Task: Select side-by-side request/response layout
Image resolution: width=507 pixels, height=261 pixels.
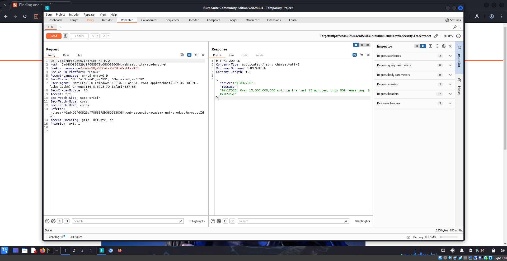Action: [356, 45]
